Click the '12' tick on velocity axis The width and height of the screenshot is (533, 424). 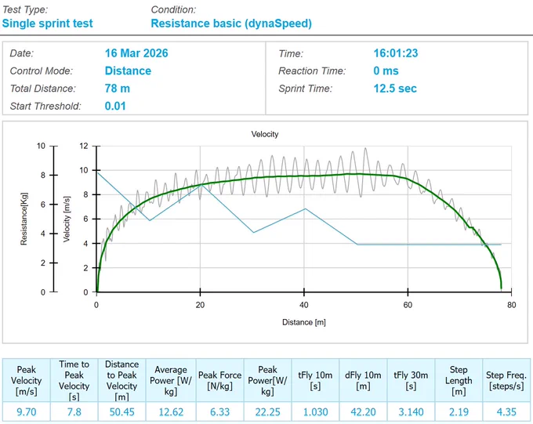(x=84, y=146)
